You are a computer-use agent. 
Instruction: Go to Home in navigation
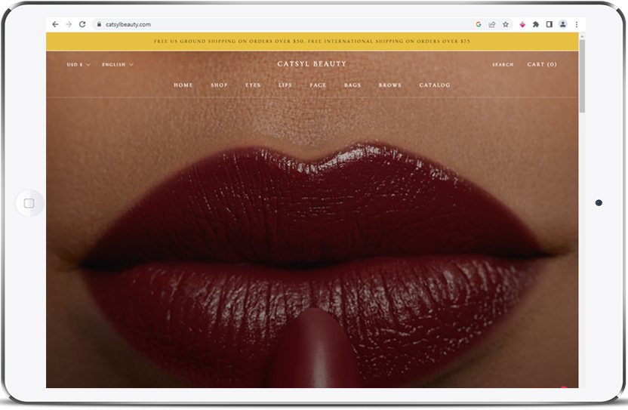point(183,85)
